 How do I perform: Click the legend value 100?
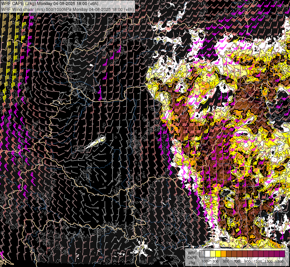tap(205, 261)
